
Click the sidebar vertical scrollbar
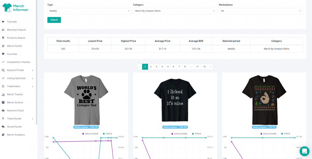37,62
